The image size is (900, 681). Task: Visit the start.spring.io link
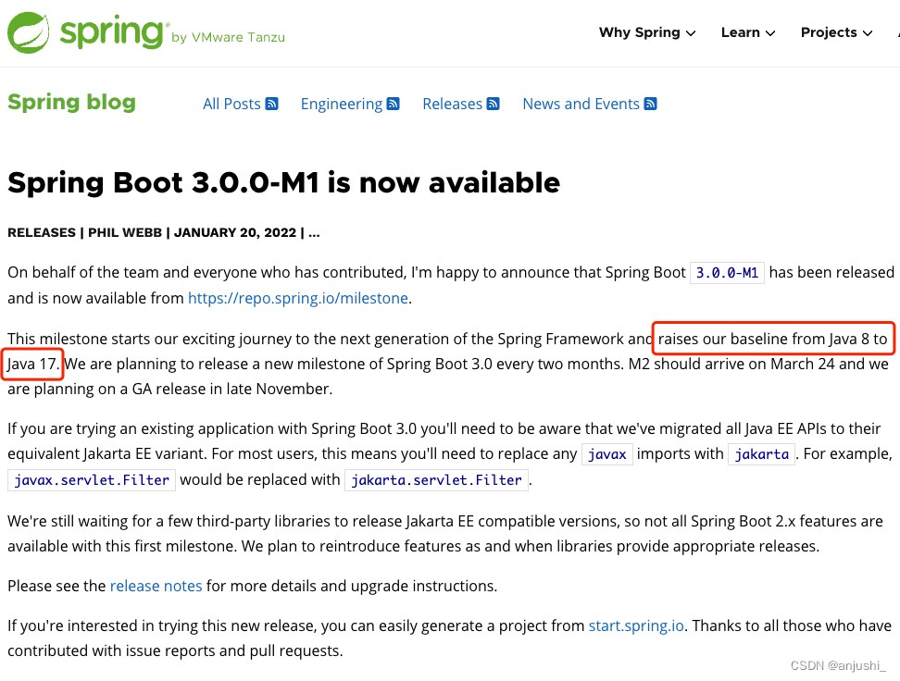click(x=636, y=625)
